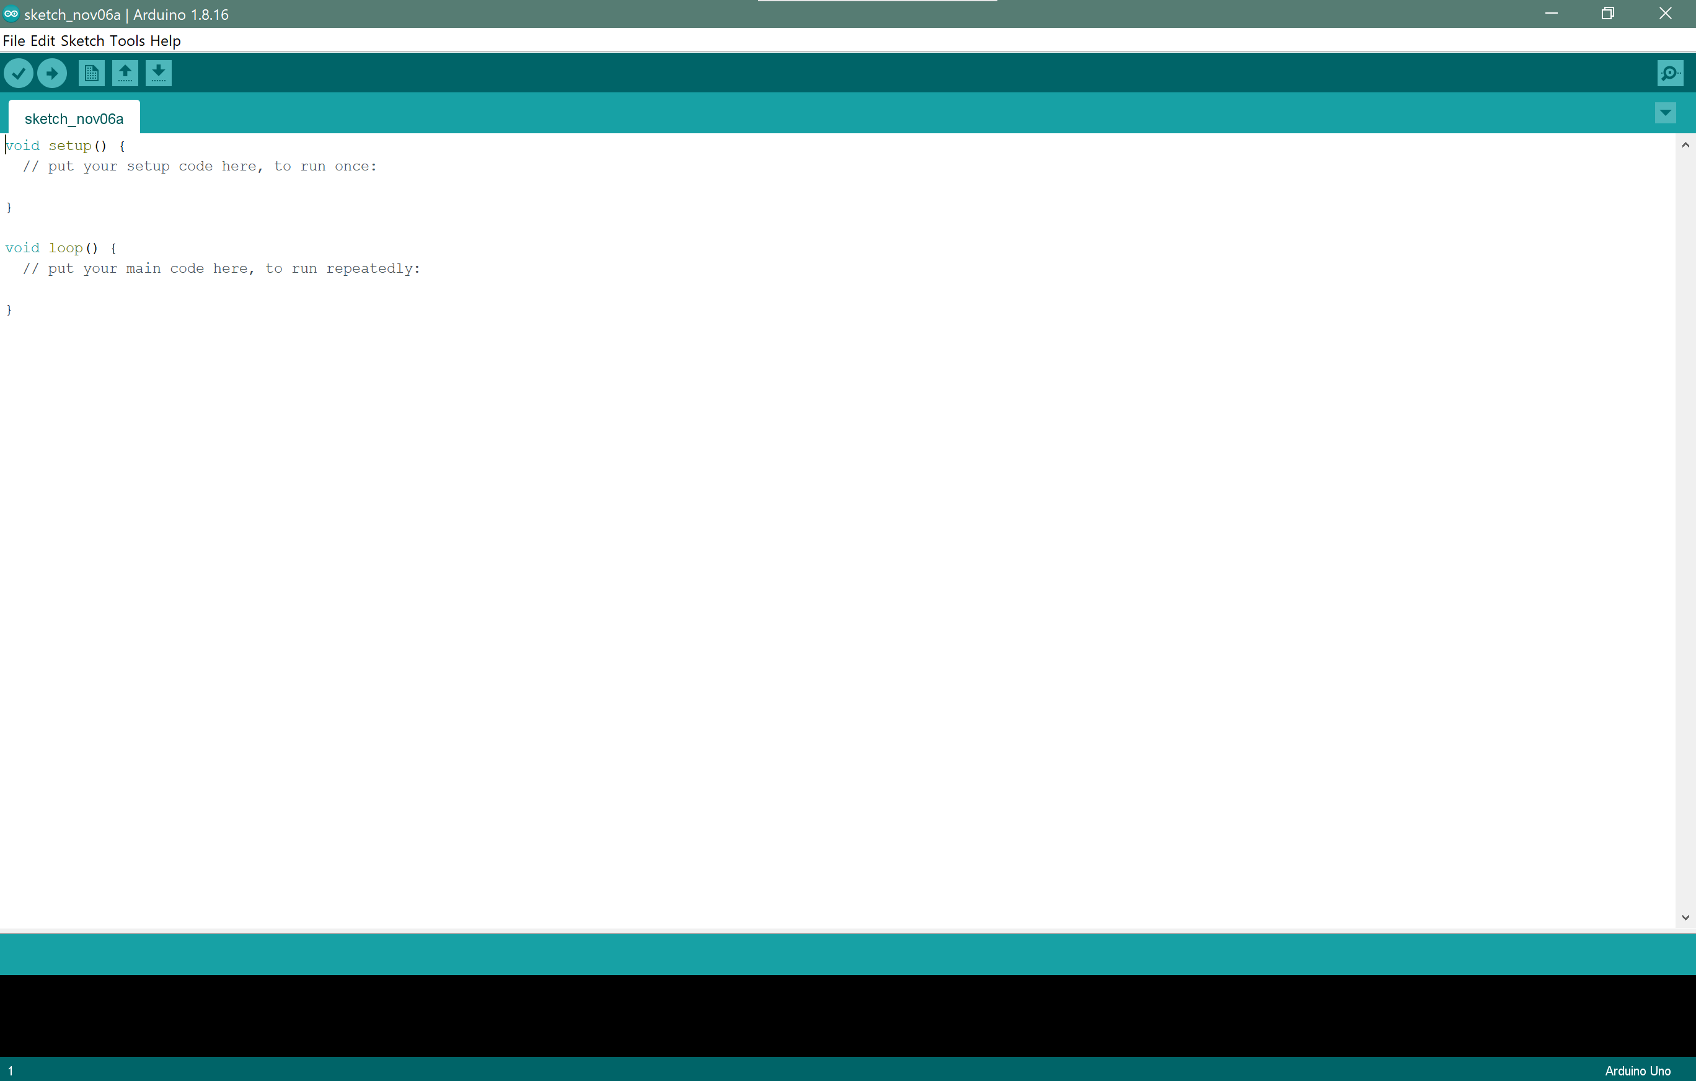
Task: Open a sketch with the Open icon
Action: (125, 73)
